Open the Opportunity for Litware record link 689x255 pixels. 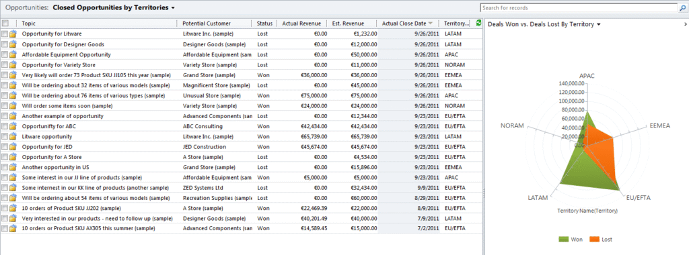click(52, 34)
